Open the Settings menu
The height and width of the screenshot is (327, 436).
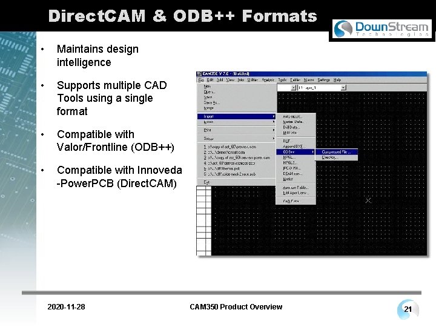click(x=323, y=80)
